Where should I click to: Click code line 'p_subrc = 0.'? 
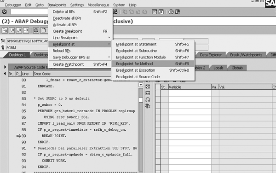tap(50, 105)
